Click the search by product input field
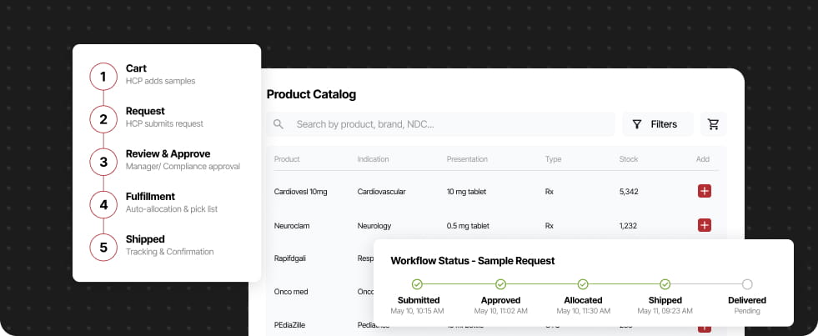Image resolution: width=818 pixels, height=336 pixels. [x=441, y=124]
